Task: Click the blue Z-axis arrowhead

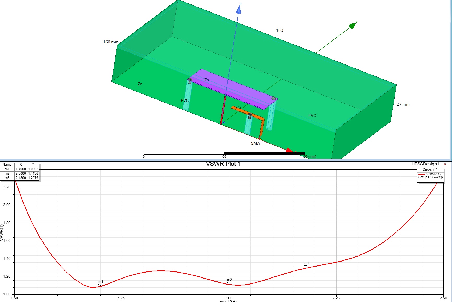Action: (x=239, y=10)
